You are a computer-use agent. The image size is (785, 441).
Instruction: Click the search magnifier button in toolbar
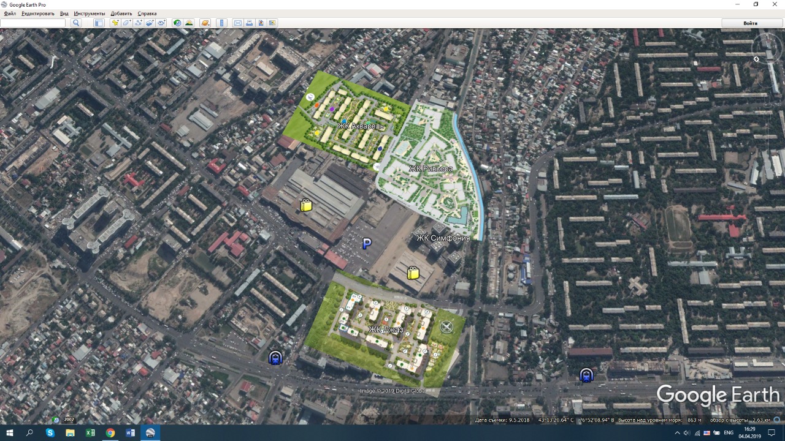[76, 23]
